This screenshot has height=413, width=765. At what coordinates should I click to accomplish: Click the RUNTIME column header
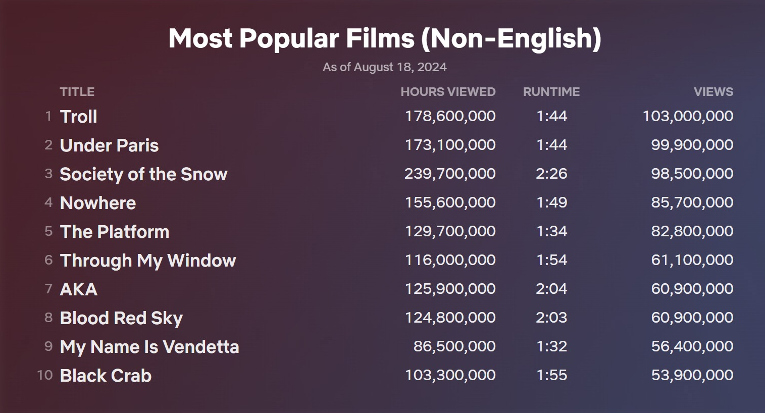coord(551,92)
